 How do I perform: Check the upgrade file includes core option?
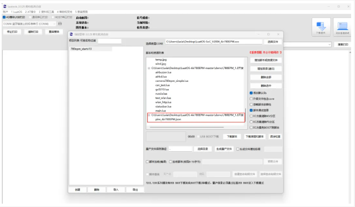251,98
